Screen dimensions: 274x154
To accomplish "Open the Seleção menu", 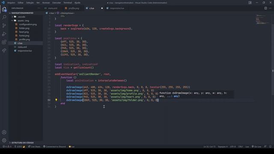I will (x=30, y=3).
